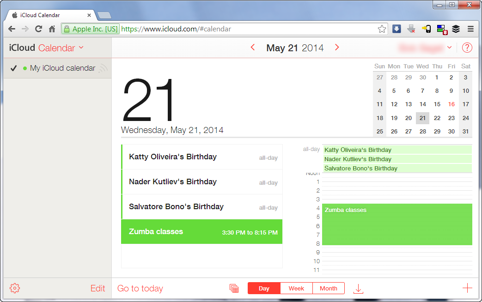Viewport: 482px width, 302px height.
Task: Click the 9 PM hour label in timeline
Action: click(x=318, y=252)
